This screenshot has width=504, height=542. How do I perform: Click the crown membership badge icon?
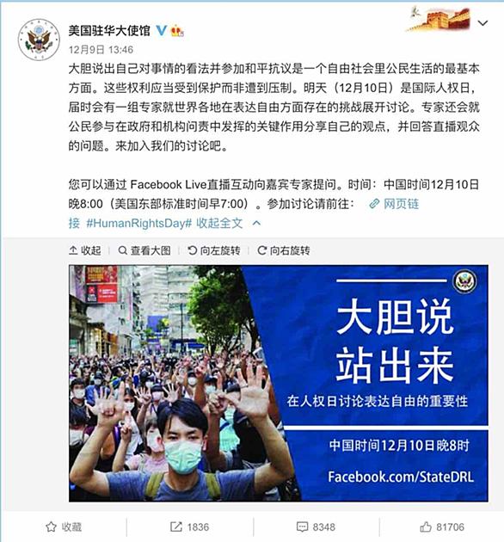click(177, 31)
